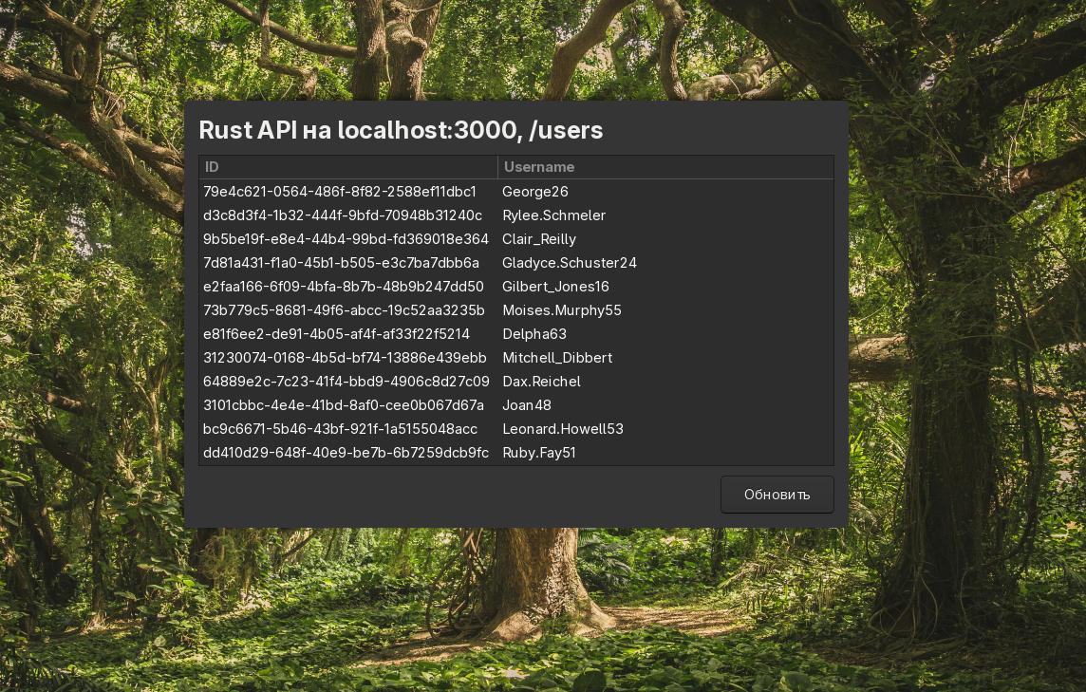Select ID 7d81a431-f1a0-45b1-b505-e3c7ba7dbb6a
This screenshot has width=1086, height=692.
[341, 263]
